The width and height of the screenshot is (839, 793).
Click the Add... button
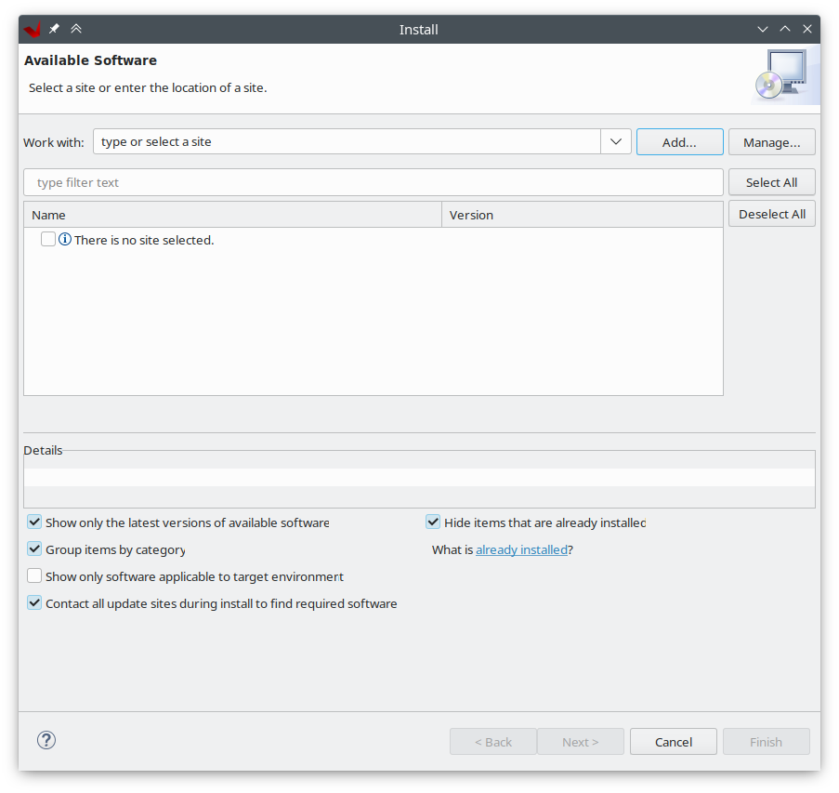point(679,142)
